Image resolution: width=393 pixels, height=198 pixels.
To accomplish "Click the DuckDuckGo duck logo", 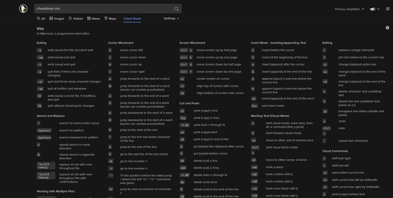I will tap(23, 9).
